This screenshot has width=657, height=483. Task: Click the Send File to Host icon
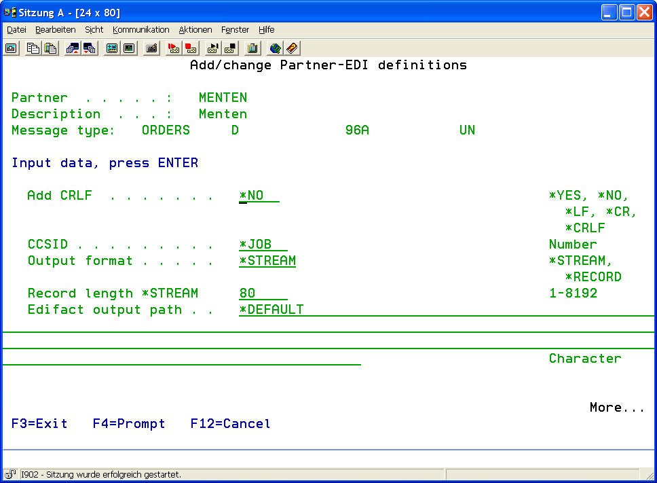[x=73, y=48]
